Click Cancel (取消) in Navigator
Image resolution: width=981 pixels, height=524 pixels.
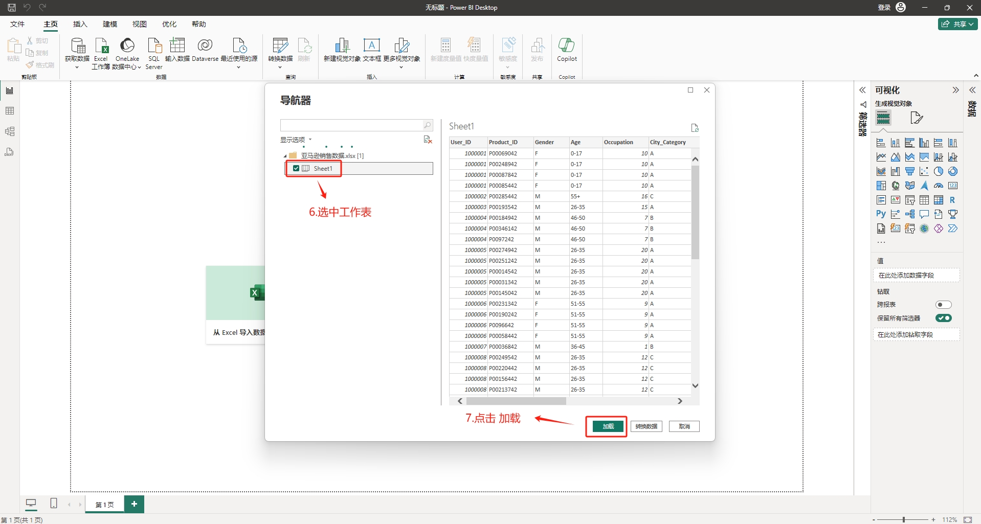coord(684,426)
